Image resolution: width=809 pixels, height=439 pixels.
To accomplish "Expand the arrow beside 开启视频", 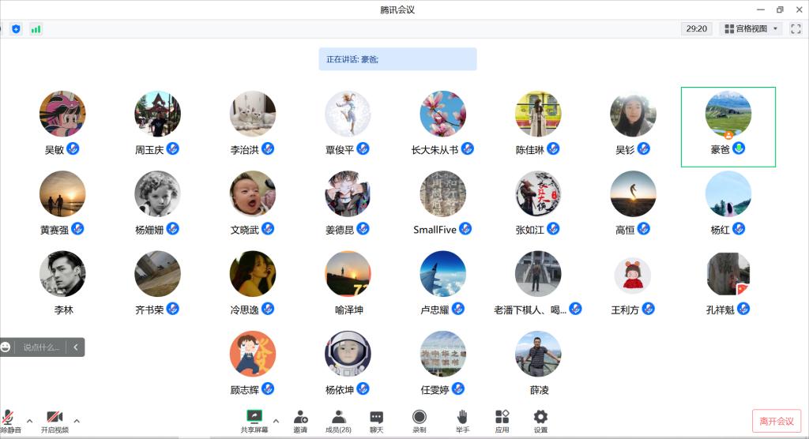I will [x=77, y=420].
